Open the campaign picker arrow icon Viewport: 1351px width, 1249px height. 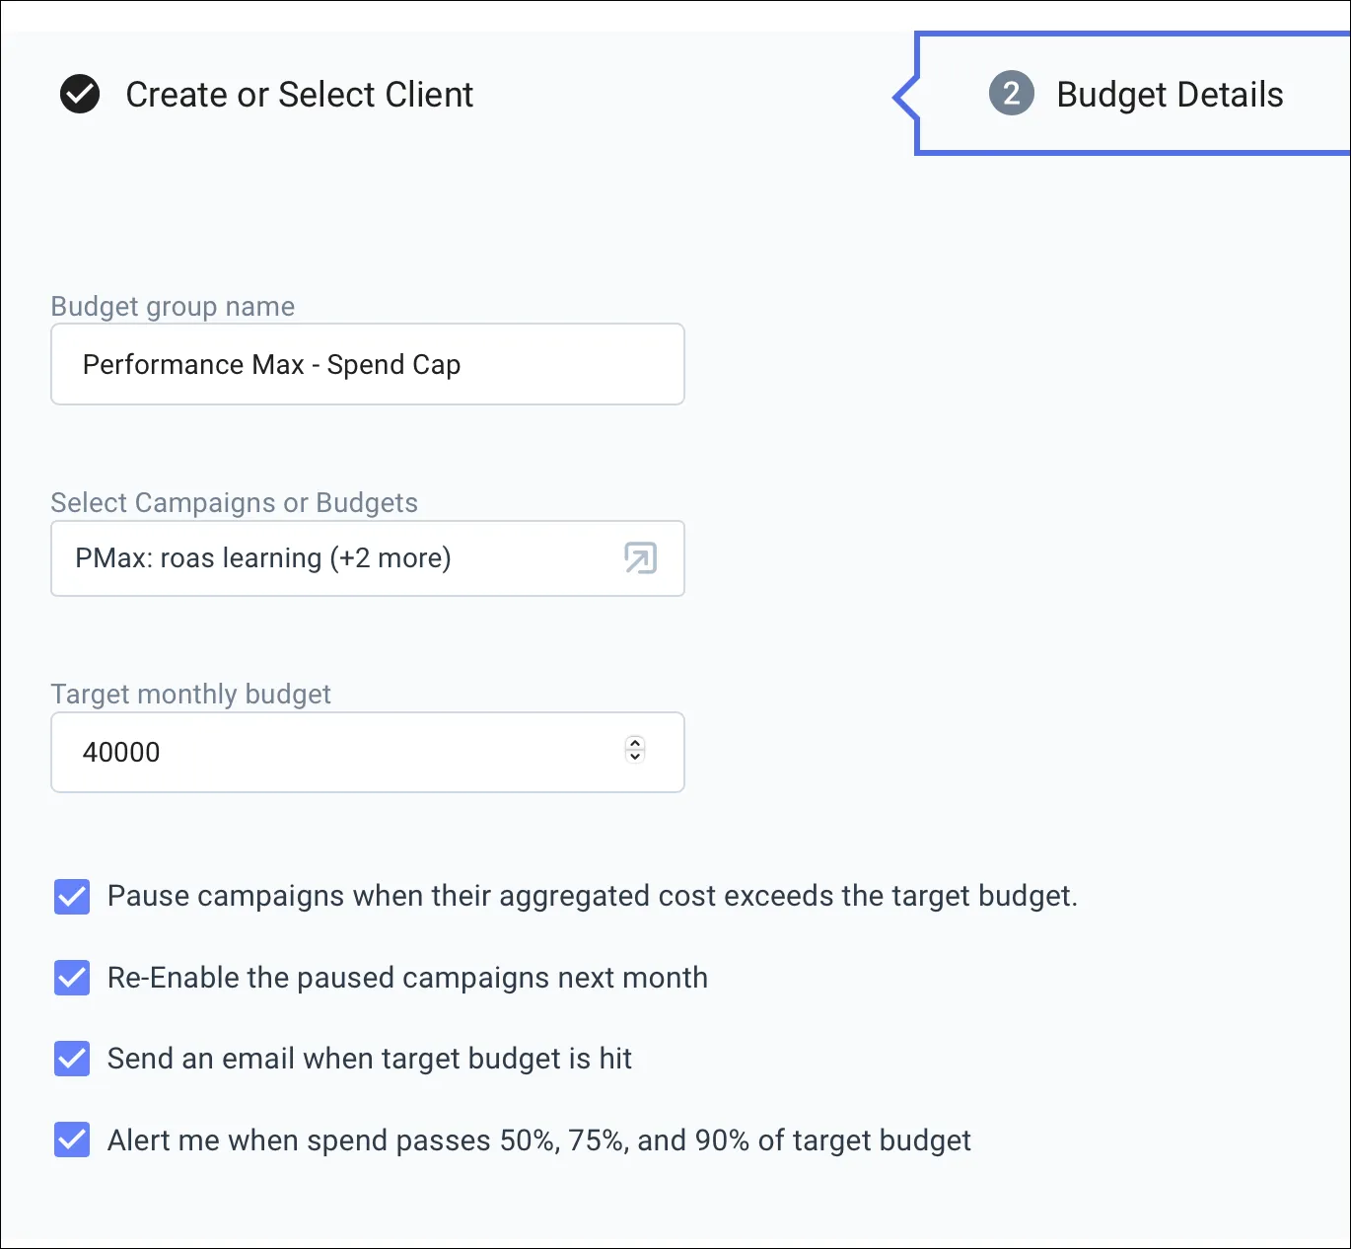point(640,558)
